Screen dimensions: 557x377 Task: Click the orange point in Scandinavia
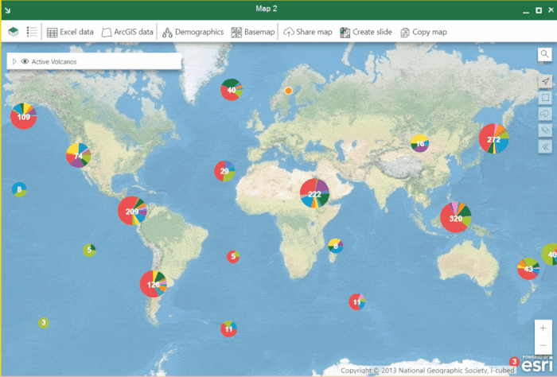click(288, 91)
